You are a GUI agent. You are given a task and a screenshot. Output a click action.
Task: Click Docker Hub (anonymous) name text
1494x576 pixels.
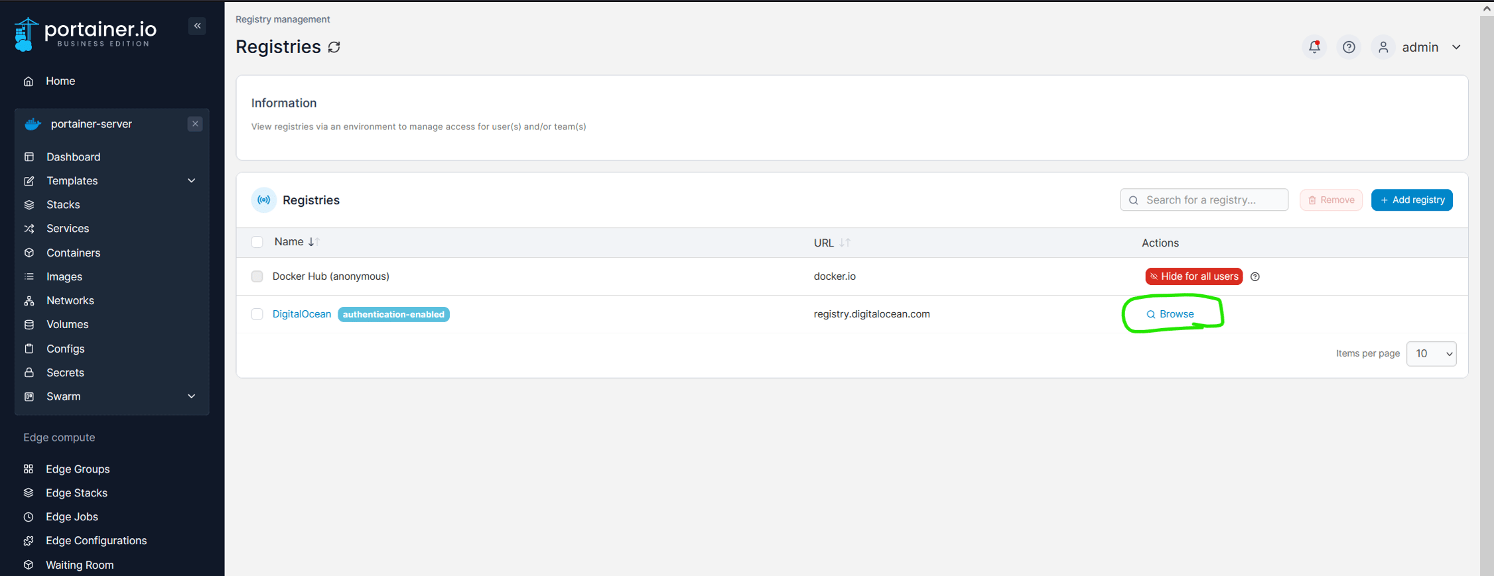[331, 276]
